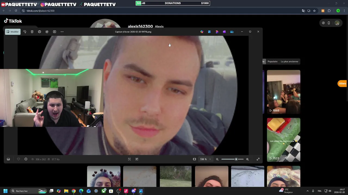Switch to La plus ancienne tab
Viewport: 348px width, 195px height.
289,61
